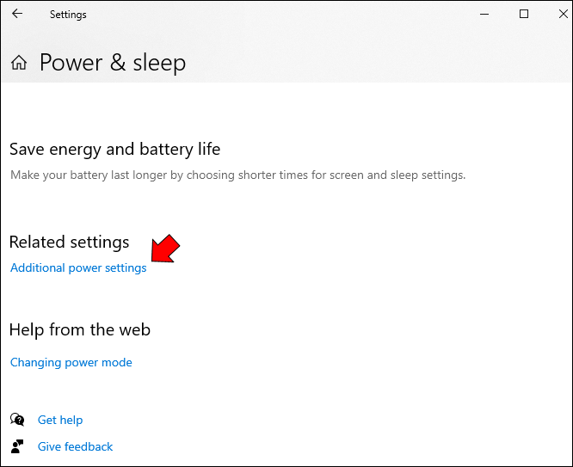
Task: Click the red arrow annotation
Action: click(166, 249)
